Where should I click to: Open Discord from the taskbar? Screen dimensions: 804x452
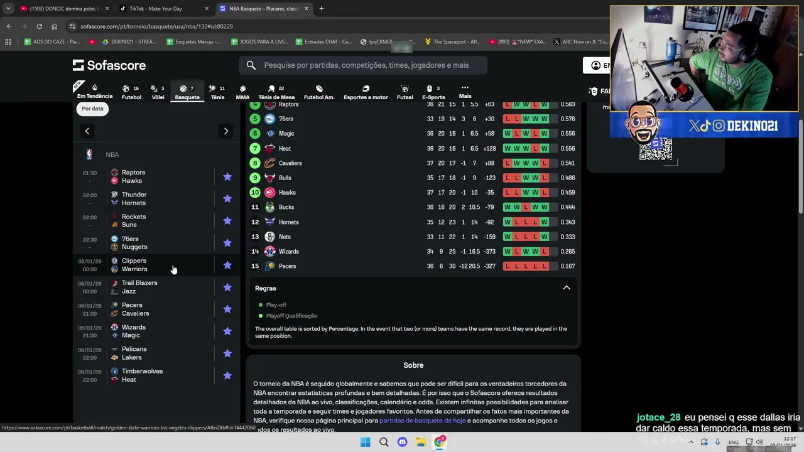[402, 442]
